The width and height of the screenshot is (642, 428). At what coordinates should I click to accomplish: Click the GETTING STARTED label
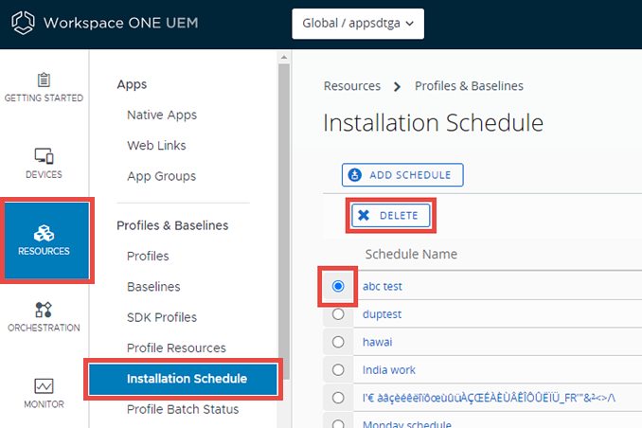[x=44, y=98]
